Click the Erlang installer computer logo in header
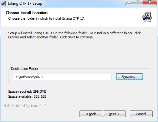The width and height of the screenshot is (158, 122). [147, 17]
